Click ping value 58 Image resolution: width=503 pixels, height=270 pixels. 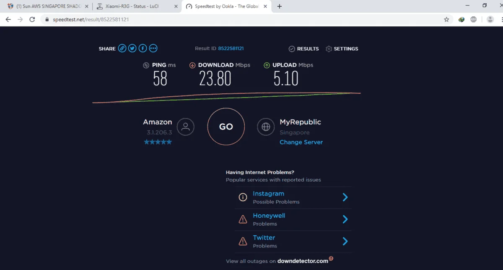coord(160,78)
